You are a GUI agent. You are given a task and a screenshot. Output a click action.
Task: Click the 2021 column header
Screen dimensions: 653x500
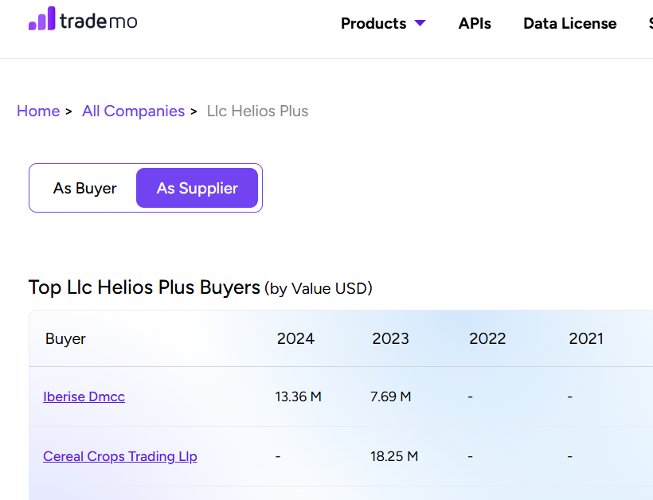[586, 339]
